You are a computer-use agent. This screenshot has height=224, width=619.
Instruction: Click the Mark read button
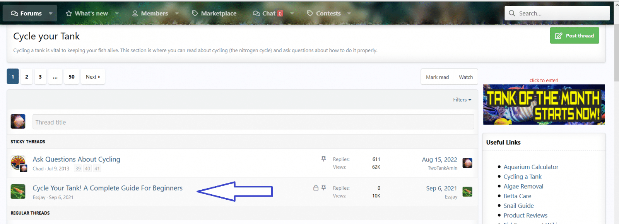click(x=437, y=77)
